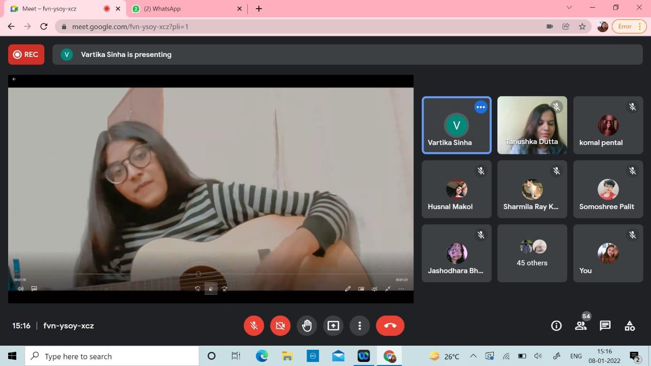Click the present now screen share icon
The height and width of the screenshot is (366, 651).
click(333, 326)
